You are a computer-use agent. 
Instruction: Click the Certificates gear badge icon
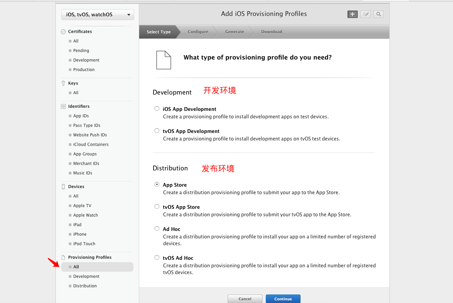click(63, 32)
